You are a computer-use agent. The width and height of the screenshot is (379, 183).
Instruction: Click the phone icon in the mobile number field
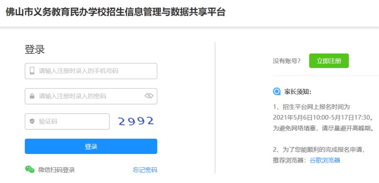pos(32,71)
